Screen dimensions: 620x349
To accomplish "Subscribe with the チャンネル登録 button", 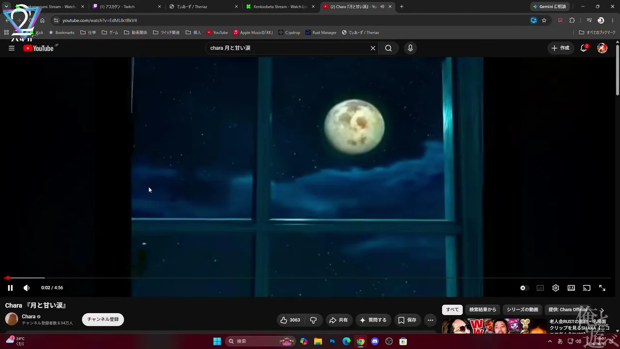I will coord(103,319).
